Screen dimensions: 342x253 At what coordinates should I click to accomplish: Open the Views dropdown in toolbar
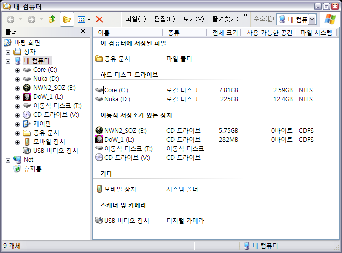pos(83,19)
